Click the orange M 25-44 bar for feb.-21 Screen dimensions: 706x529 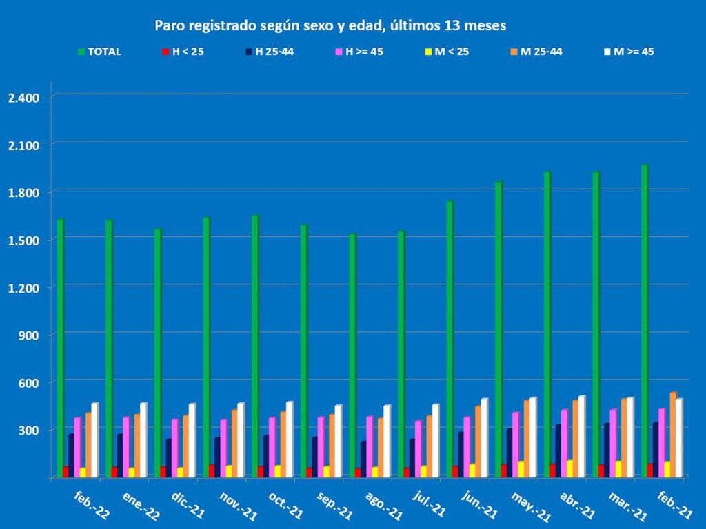(x=673, y=434)
